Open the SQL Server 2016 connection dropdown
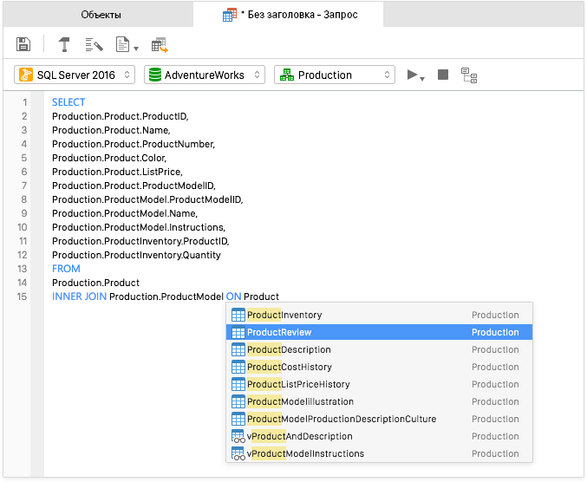Image resolution: width=587 pixels, height=482 pixels. (x=75, y=75)
